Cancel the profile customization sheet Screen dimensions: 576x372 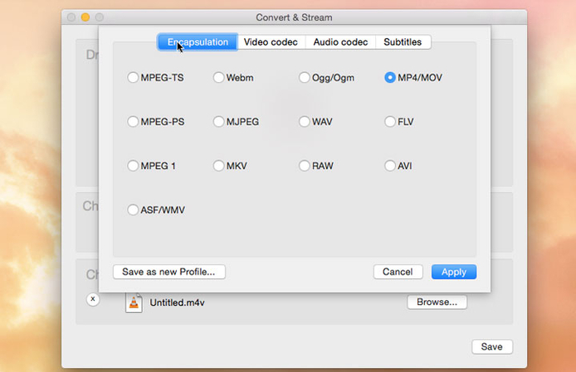pos(398,272)
